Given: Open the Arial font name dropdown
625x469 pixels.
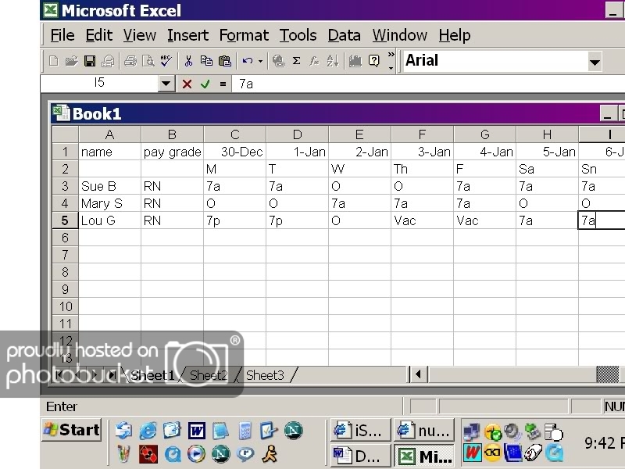Looking at the screenshot, I should tap(595, 62).
